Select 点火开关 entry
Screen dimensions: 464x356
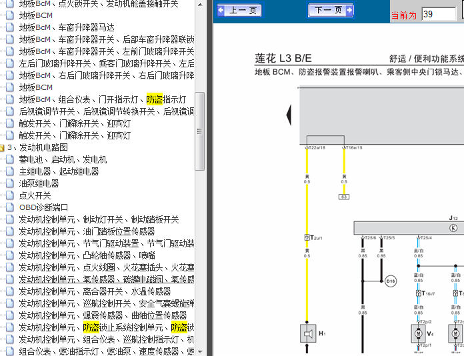35,195
